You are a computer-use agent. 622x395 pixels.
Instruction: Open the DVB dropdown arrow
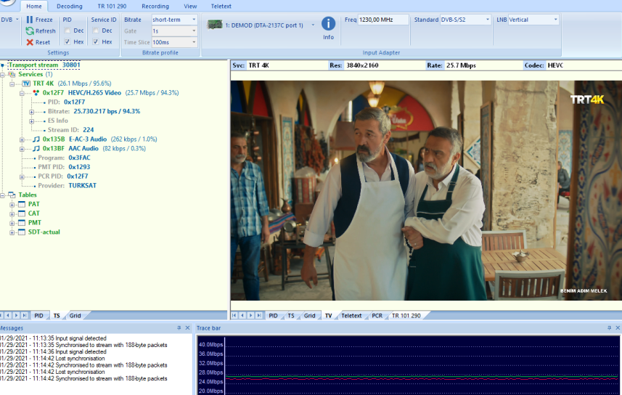point(17,20)
